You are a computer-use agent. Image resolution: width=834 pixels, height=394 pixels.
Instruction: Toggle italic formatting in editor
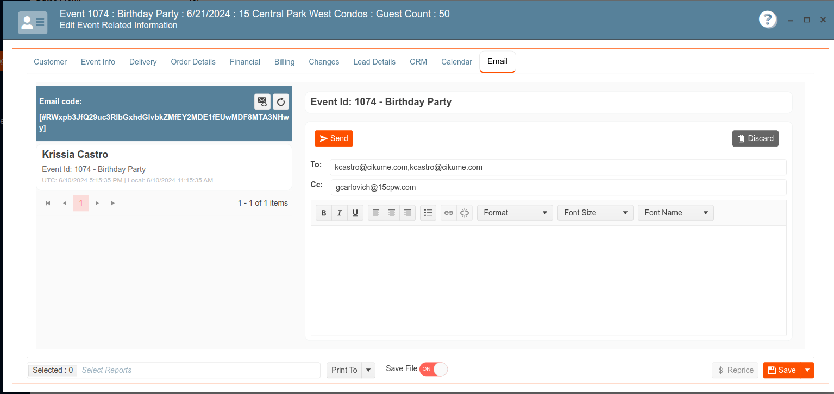[340, 213]
